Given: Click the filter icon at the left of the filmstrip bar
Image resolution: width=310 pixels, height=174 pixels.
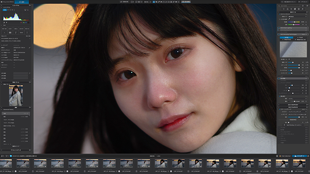Looking at the screenshot, I should click(6, 156).
